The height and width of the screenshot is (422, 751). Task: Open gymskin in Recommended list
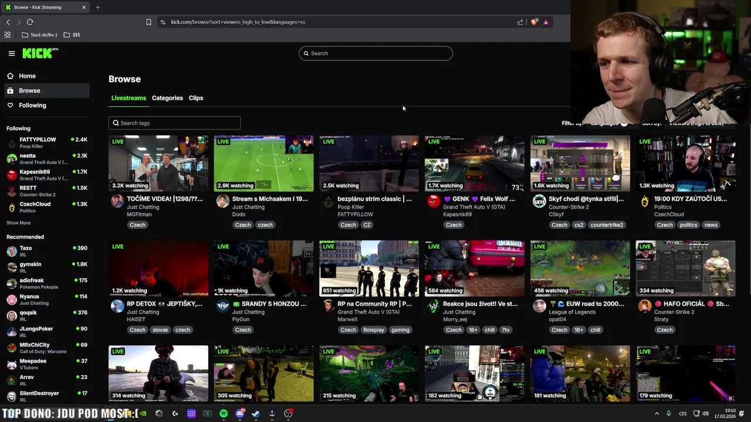point(47,267)
